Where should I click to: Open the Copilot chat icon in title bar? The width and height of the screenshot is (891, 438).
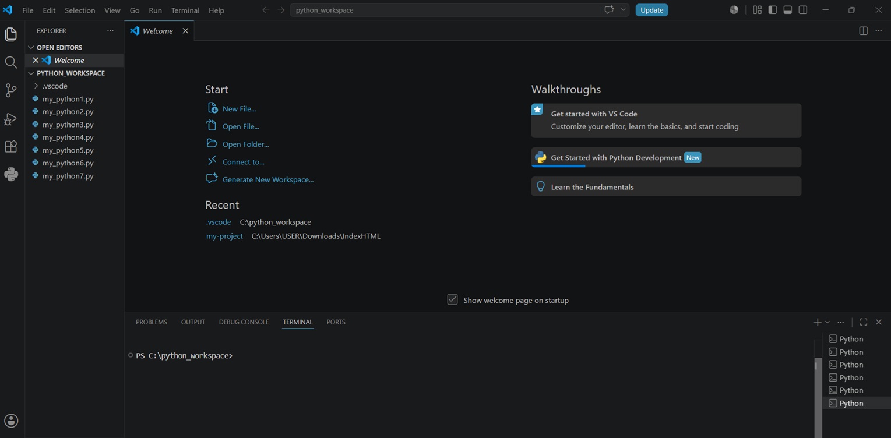(609, 10)
